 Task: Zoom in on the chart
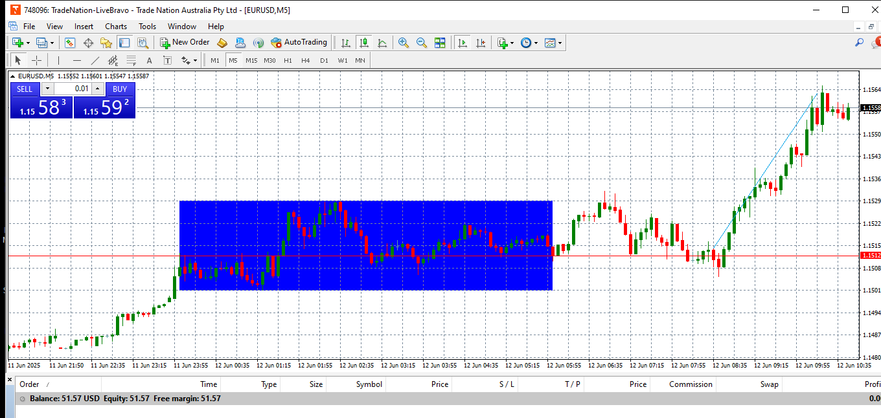(x=403, y=43)
